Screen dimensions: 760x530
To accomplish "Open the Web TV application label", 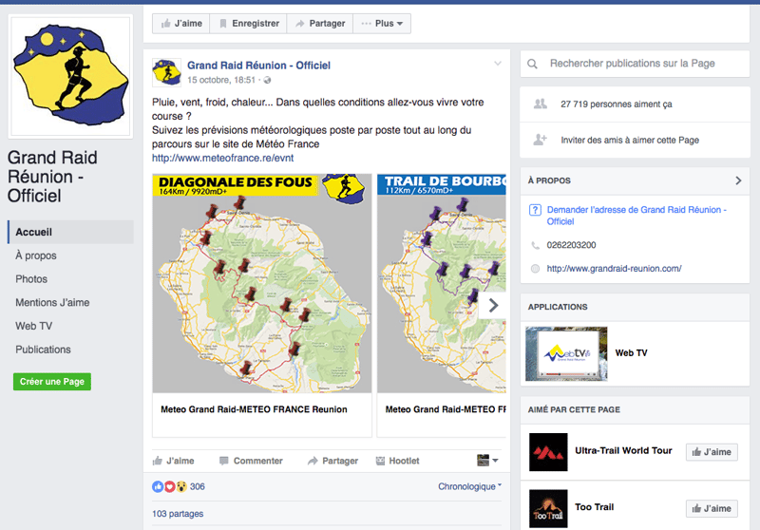I will coord(631,353).
